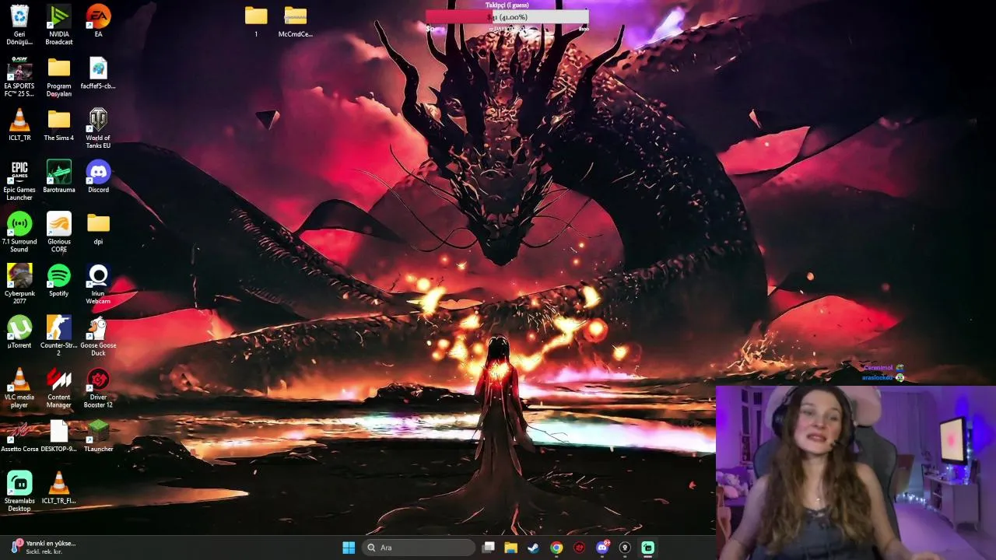The width and height of the screenshot is (996, 560).
Task: Switch to Streamlabs on the taskbar
Action: pos(647,548)
